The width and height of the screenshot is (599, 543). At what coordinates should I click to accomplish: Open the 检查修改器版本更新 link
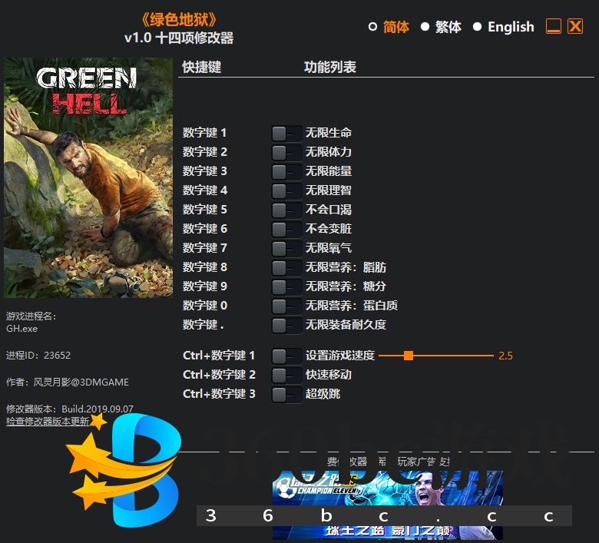[x=48, y=422]
